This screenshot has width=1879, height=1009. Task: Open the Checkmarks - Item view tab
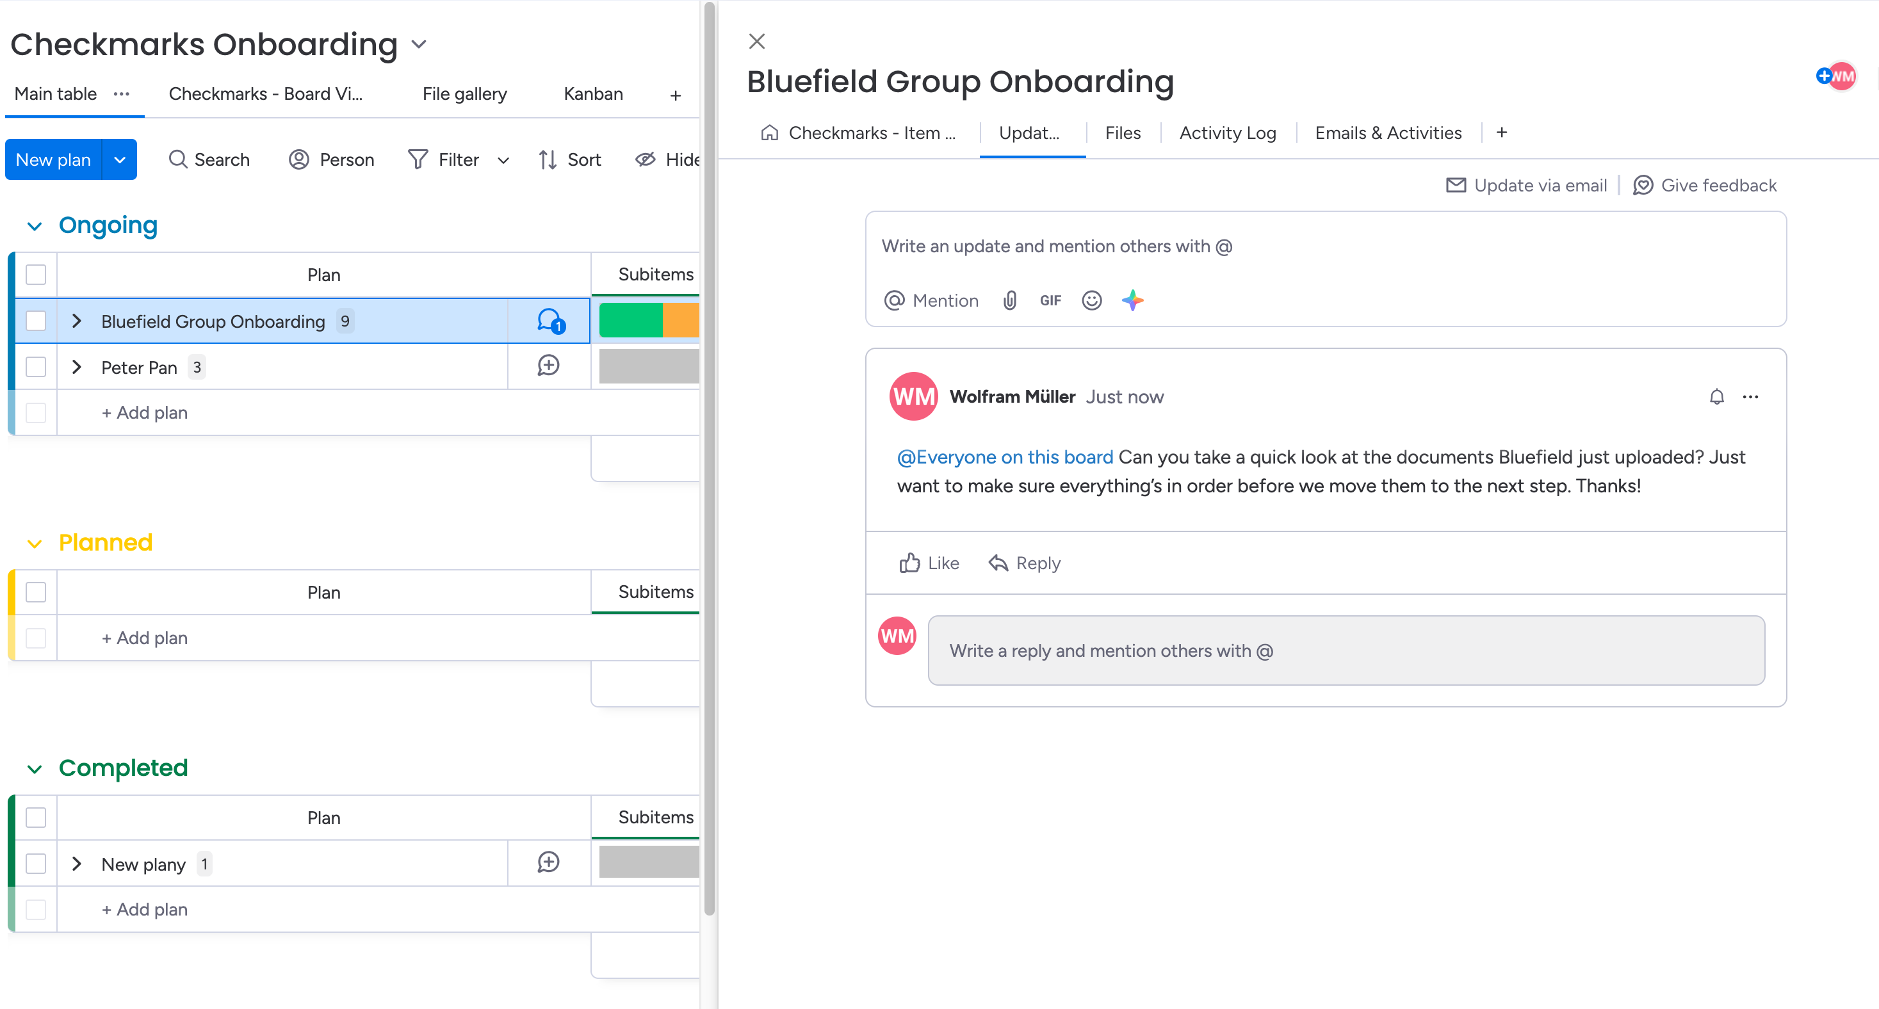859,133
